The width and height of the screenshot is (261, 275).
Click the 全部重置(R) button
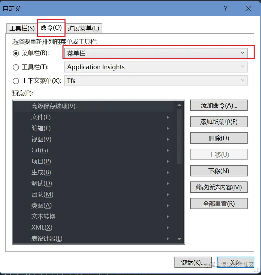[x=219, y=203]
